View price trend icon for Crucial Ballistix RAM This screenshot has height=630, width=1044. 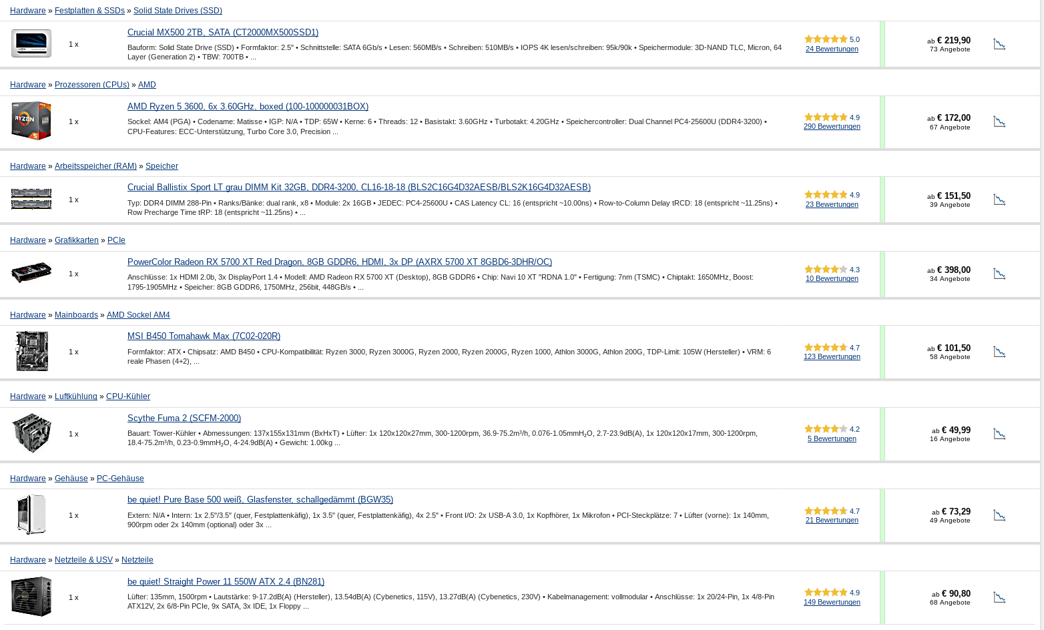click(999, 200)
